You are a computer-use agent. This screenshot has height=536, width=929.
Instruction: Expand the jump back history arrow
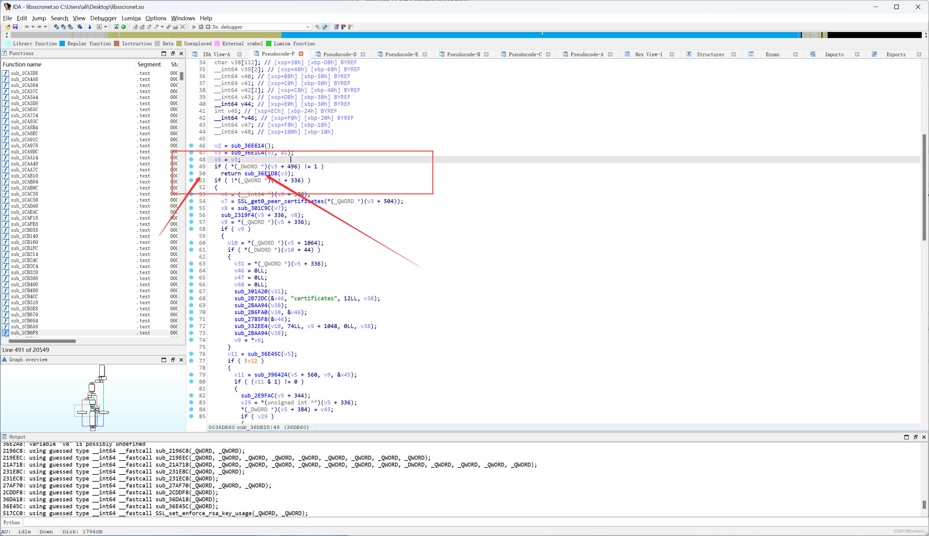click(x=33, y=27)
